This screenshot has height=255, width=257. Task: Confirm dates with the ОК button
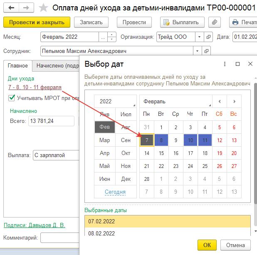(207, 245)
